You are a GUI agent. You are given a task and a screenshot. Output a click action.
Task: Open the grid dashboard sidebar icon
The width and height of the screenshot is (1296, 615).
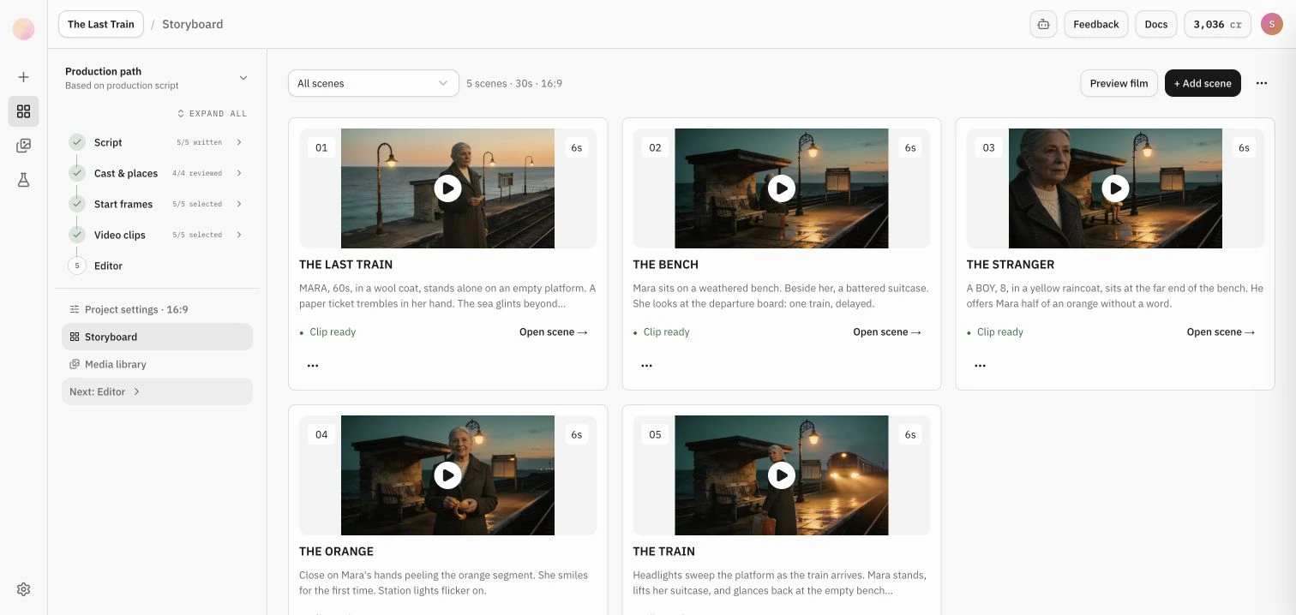[x=23, y=111]
